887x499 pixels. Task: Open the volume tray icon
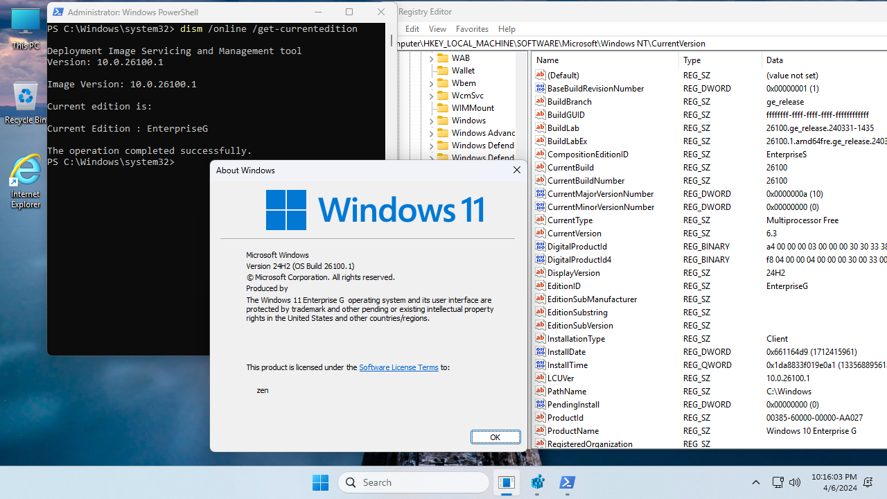pyautogui.click(x=795, y=482)
